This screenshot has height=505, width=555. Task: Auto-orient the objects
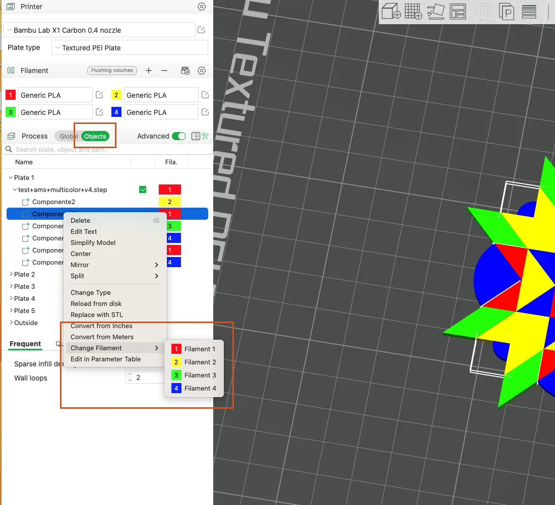(x=436, y=11)
